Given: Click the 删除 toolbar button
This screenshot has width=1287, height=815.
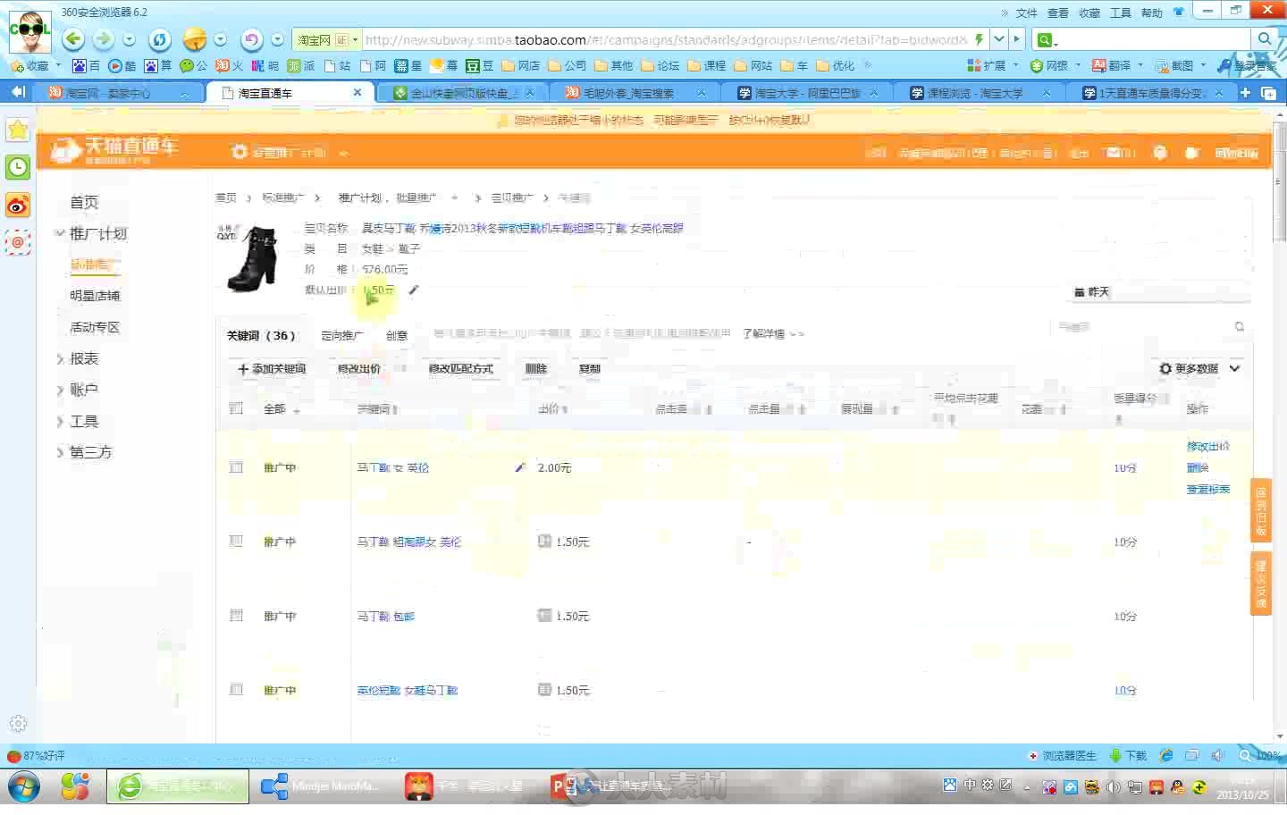Looking at the screenshot, I should pyautogui.click(x=536, y=368).
